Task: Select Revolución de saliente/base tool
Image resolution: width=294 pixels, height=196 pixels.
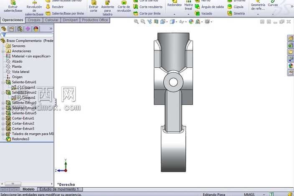Action: point(34,8)
